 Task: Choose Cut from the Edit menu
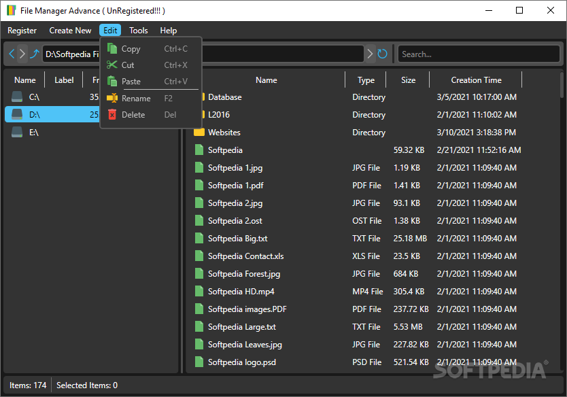click(151, 65)
